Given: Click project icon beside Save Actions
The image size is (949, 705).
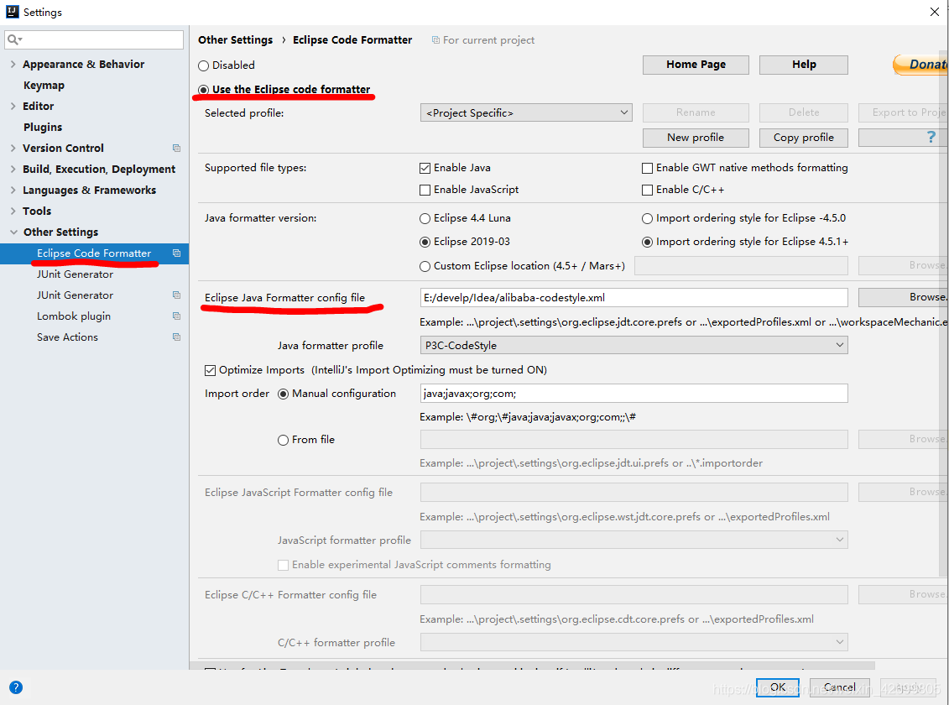Looking at the screenshot, I should [x=177, y=337].
